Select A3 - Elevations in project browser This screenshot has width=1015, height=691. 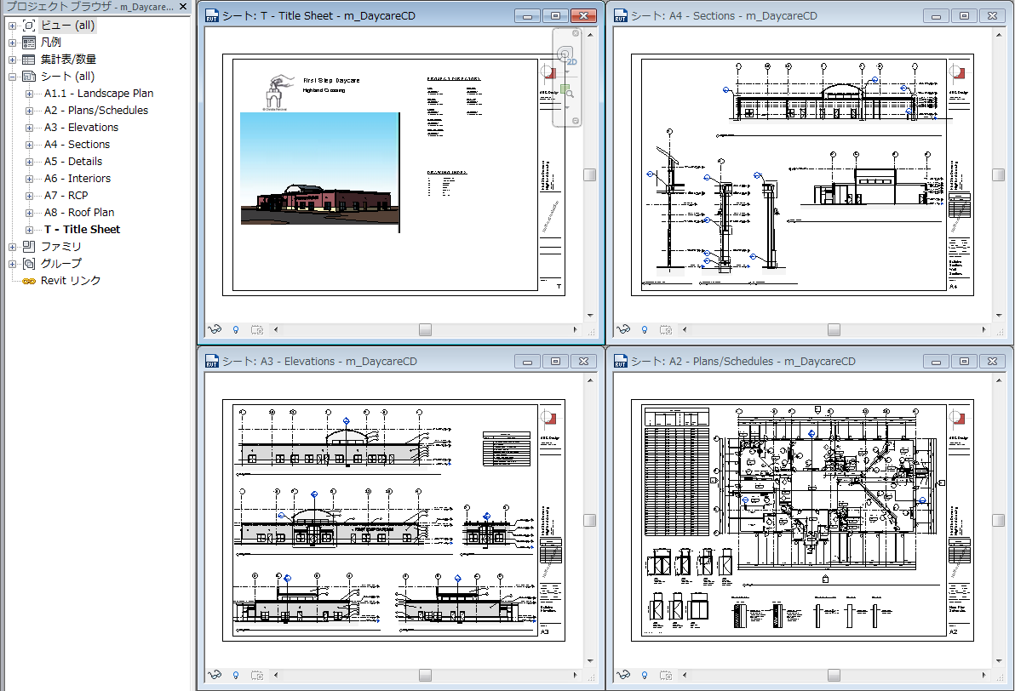click(x=81, y=128)
